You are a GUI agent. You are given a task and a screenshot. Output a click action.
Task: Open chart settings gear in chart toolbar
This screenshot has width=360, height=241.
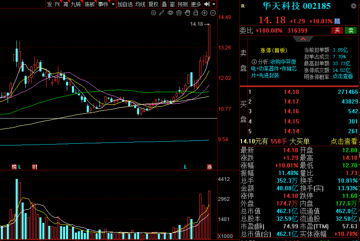154,13
